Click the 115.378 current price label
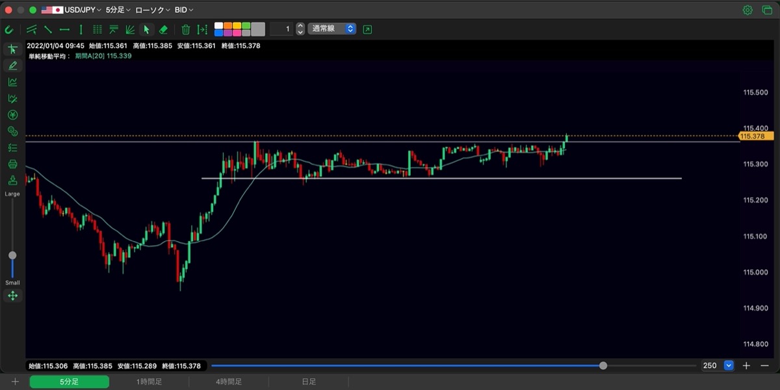 point(756,136)
